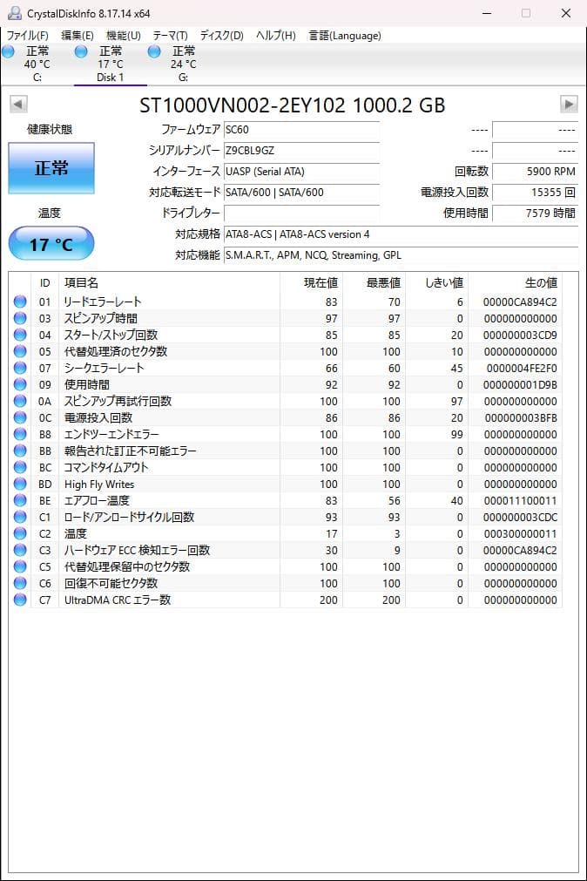Click the interface field UASP (Serial ATA)
Screen dimensions: 587x881
(301, 172)
